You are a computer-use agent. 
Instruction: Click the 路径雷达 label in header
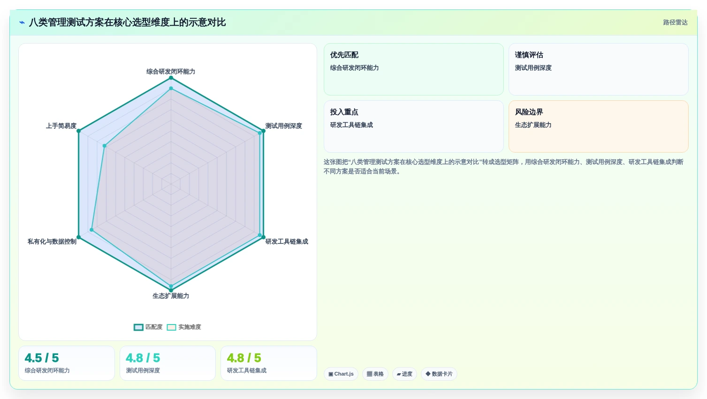[675, 22]
